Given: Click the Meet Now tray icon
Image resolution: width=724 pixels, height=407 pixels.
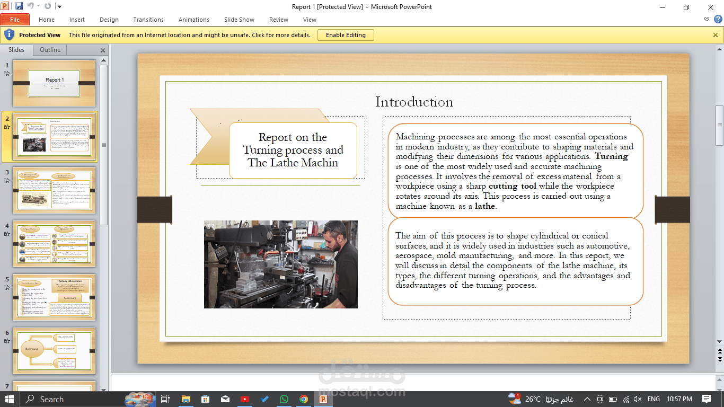Looking at the screenshot, I should point(600,399).
